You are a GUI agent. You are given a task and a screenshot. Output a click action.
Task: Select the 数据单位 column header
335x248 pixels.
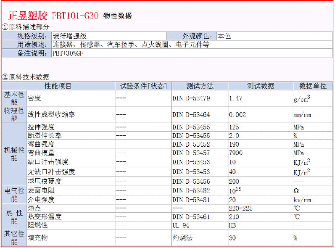coord(313,86)
